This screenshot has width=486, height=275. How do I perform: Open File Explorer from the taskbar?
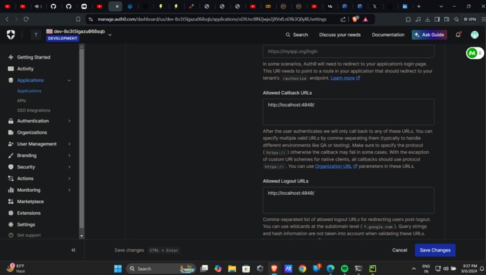(x=232, y=268)
